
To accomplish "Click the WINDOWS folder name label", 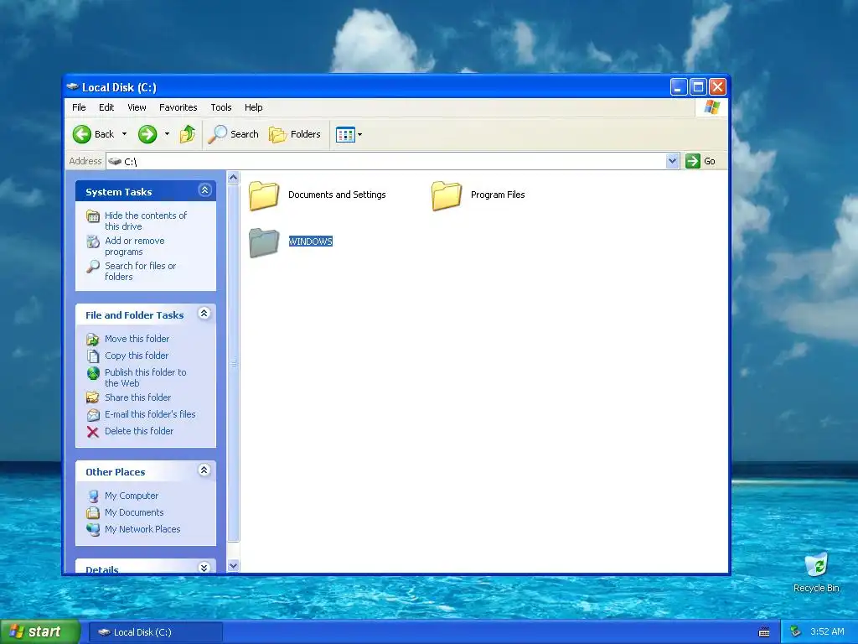I will (x=310, y=241).
